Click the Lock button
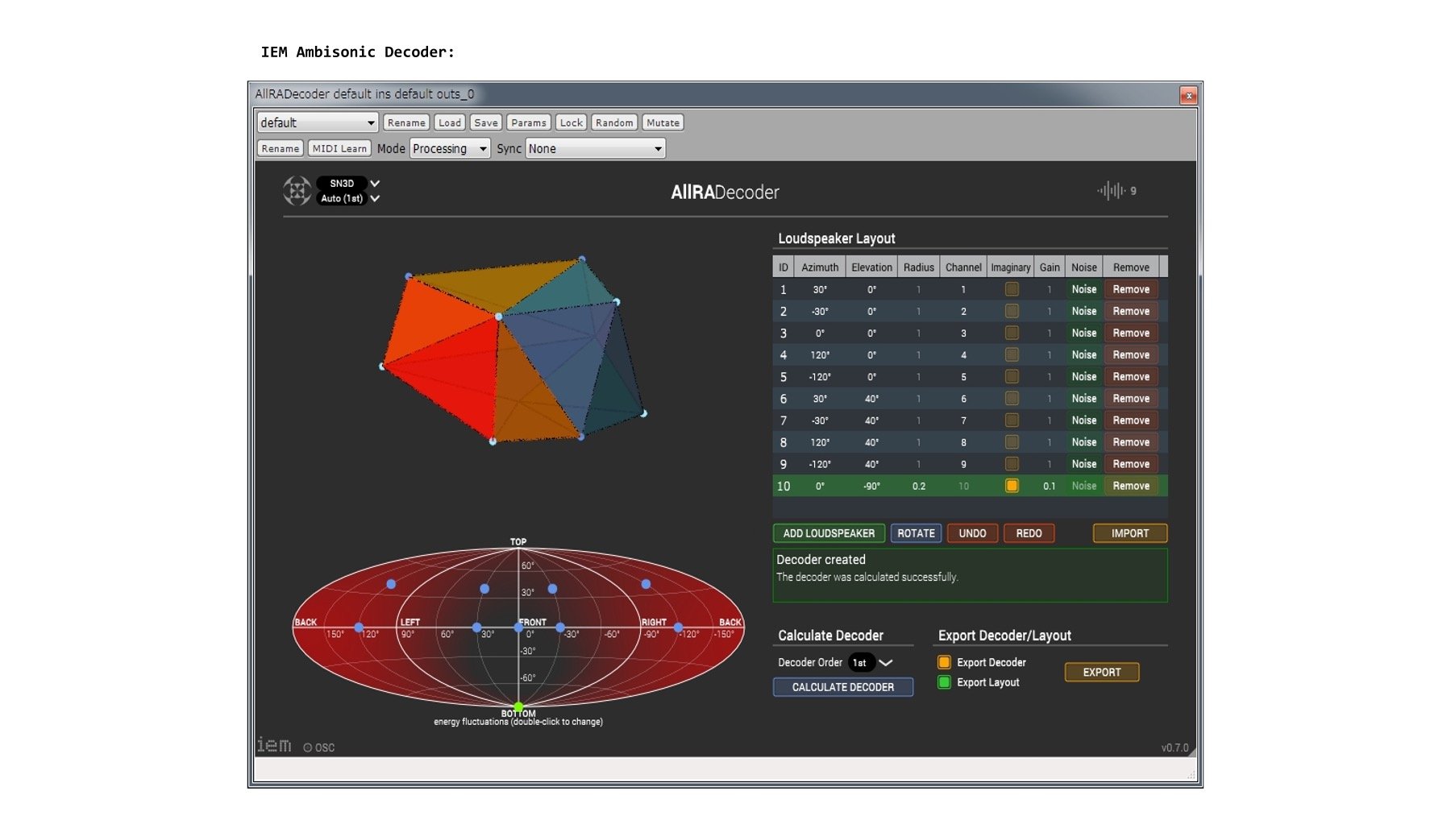The height and width of the screenshot is (816, 1451). point(571,122)
